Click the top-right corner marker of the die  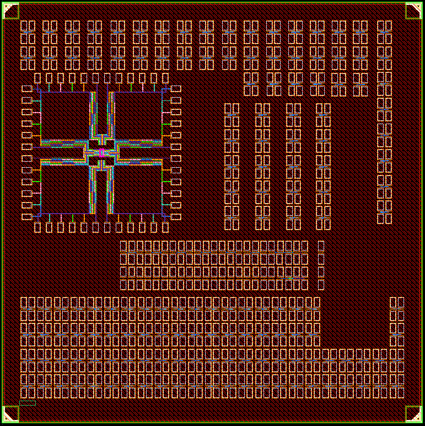[x=414, y=11]
